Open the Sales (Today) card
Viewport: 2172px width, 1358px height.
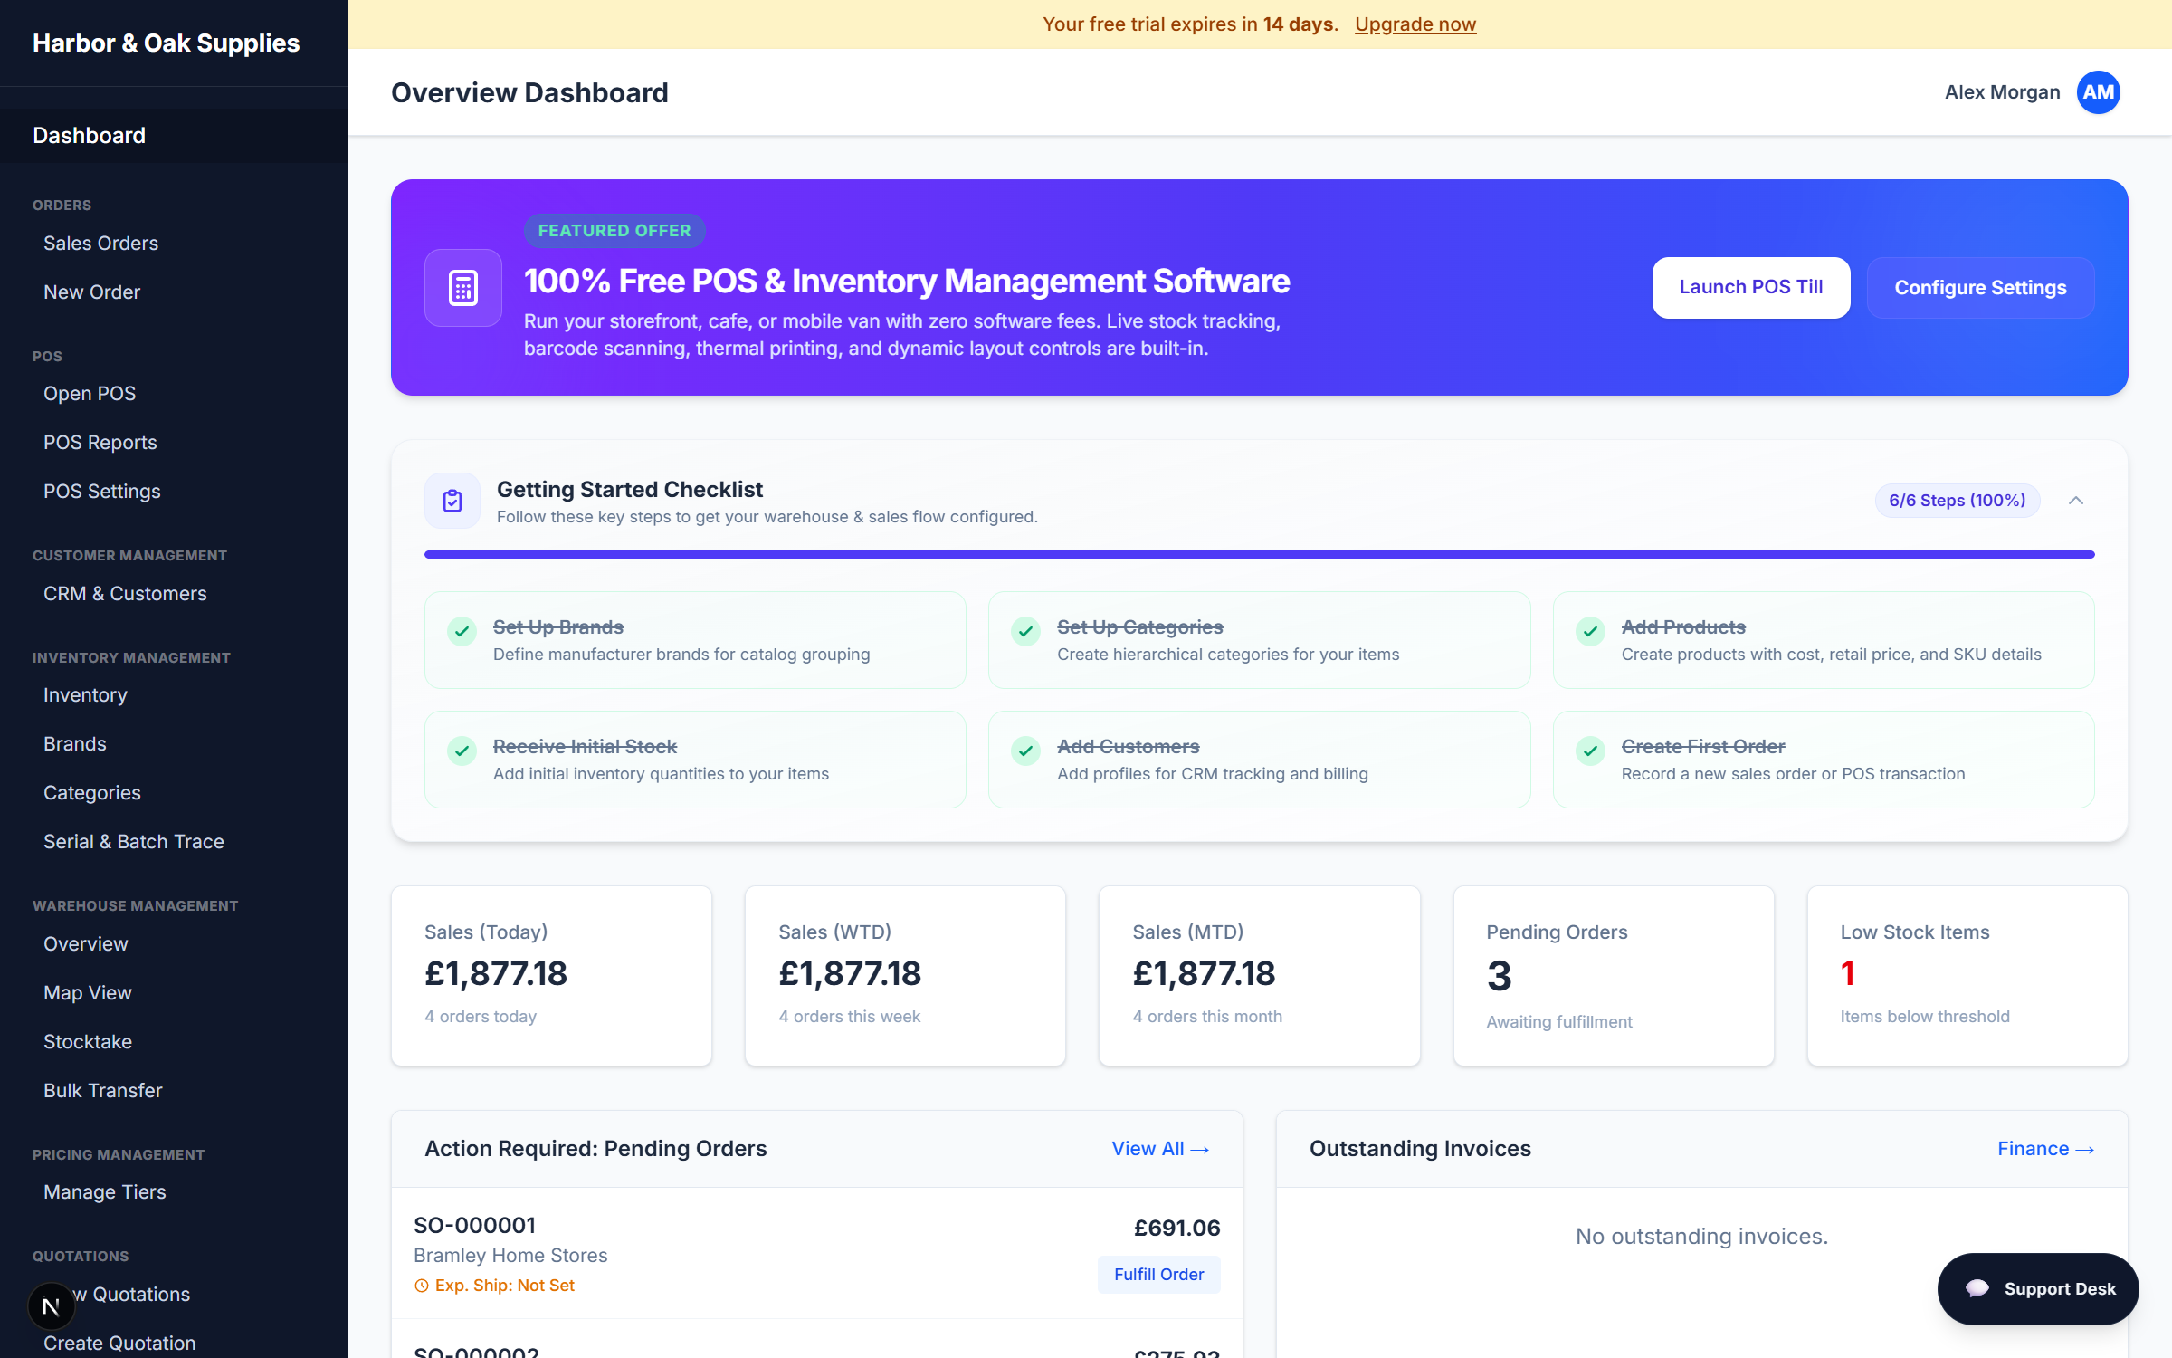pos(551,976)
